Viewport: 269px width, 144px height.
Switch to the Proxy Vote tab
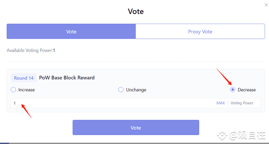click(x=200, y=31)
